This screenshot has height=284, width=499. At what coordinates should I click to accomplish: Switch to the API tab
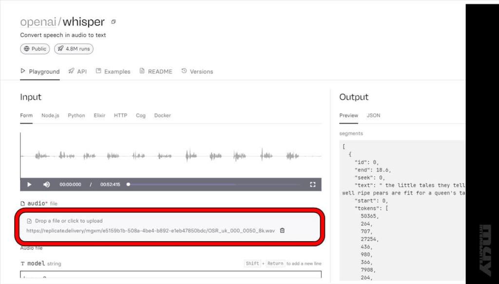[77, 72]
